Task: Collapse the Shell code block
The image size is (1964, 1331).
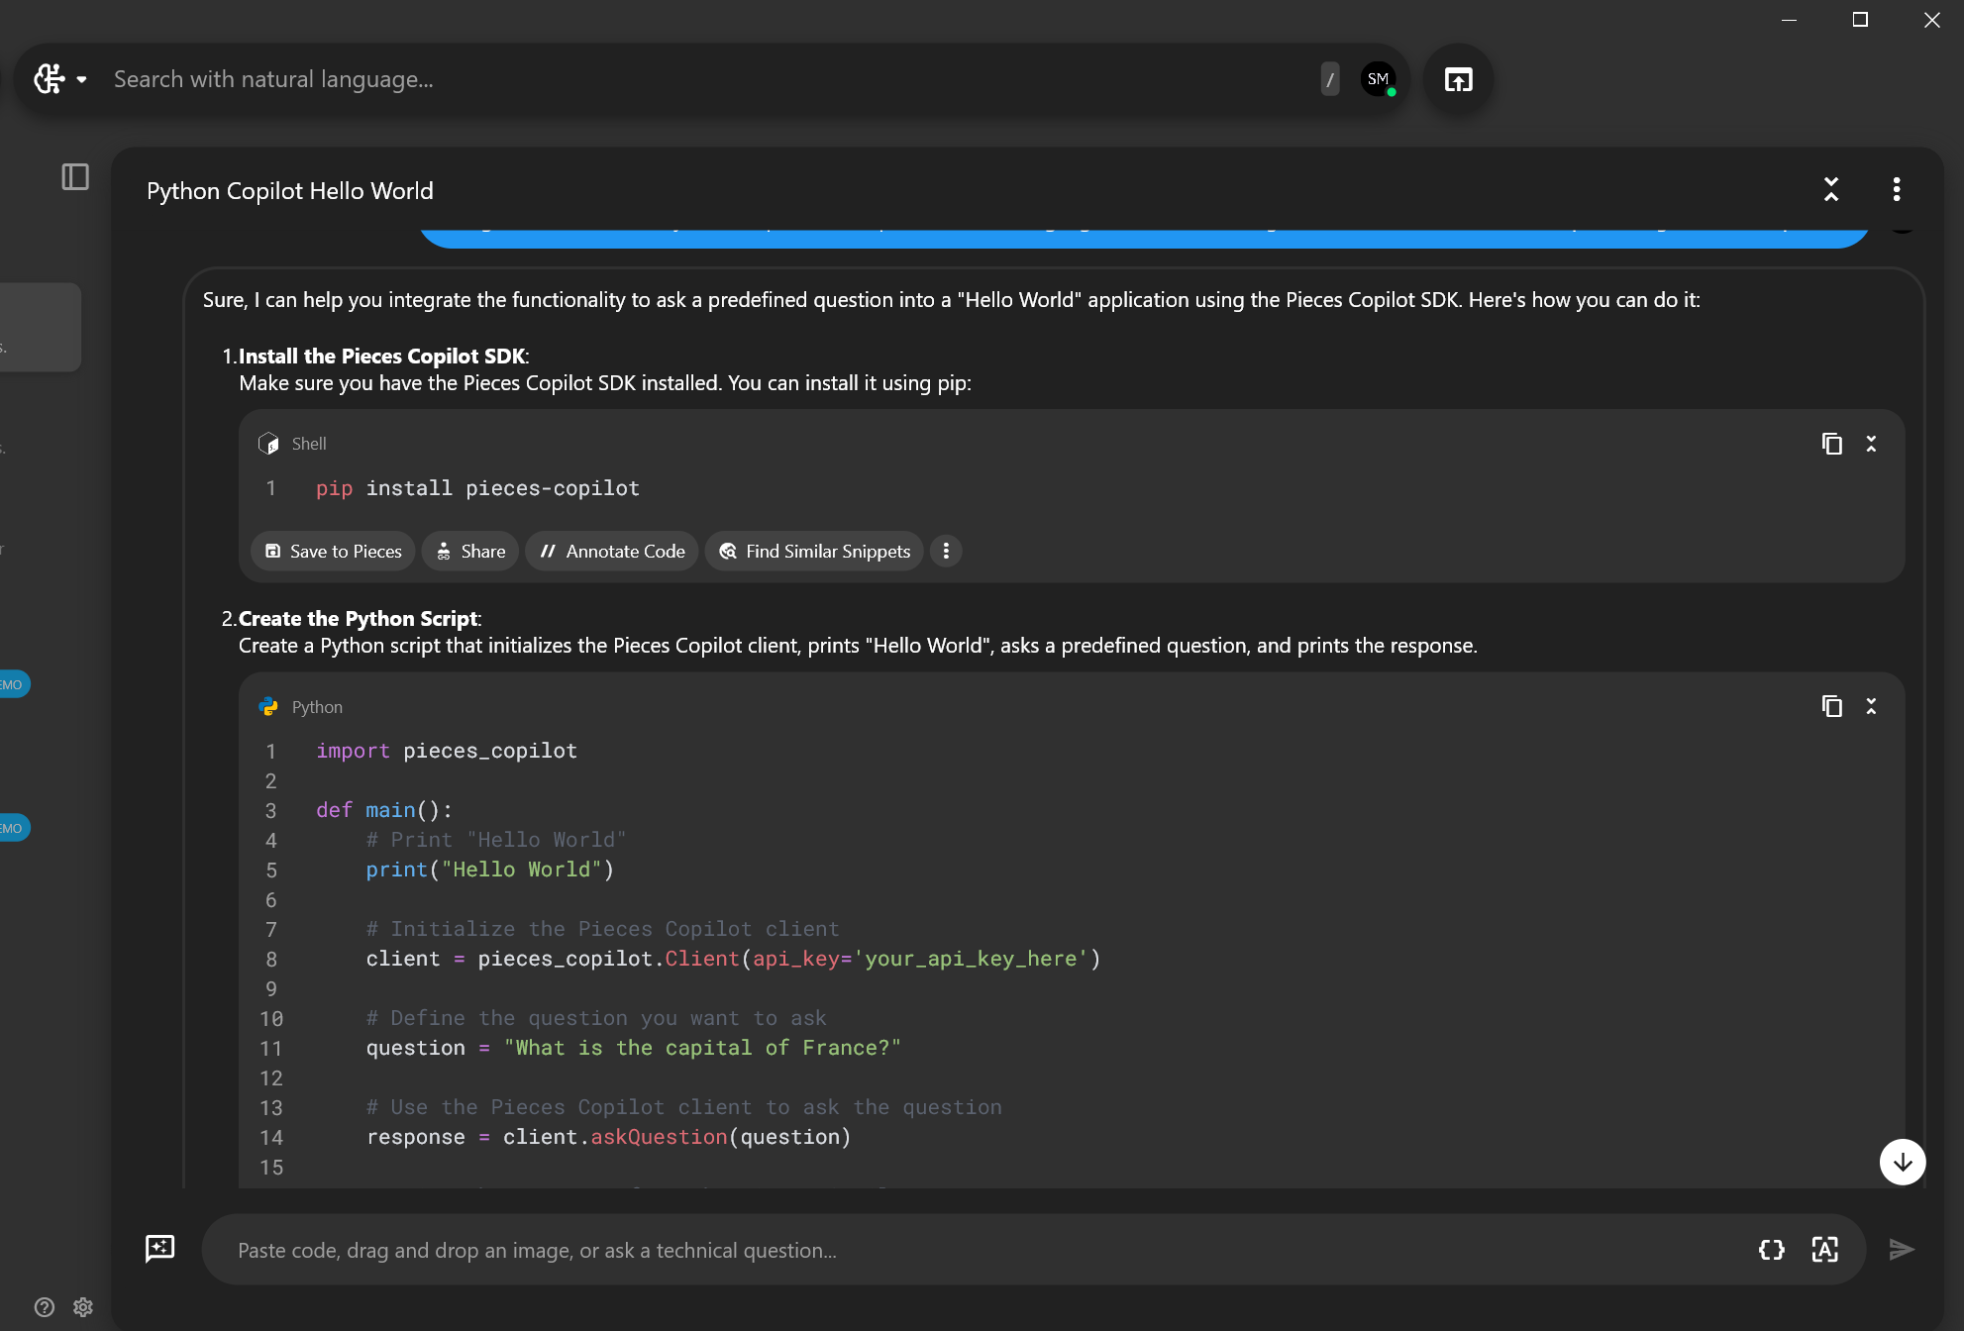Action: pyautogui.click(x=1871, y=444)
